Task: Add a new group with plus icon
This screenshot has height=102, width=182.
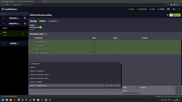Action: [x=25, y=24]
